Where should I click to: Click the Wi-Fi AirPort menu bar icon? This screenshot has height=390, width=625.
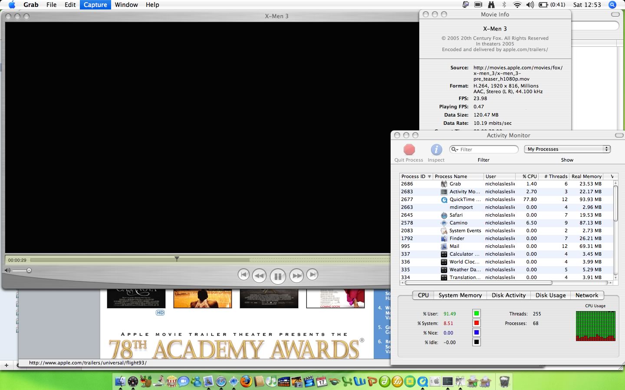[517, 5]
